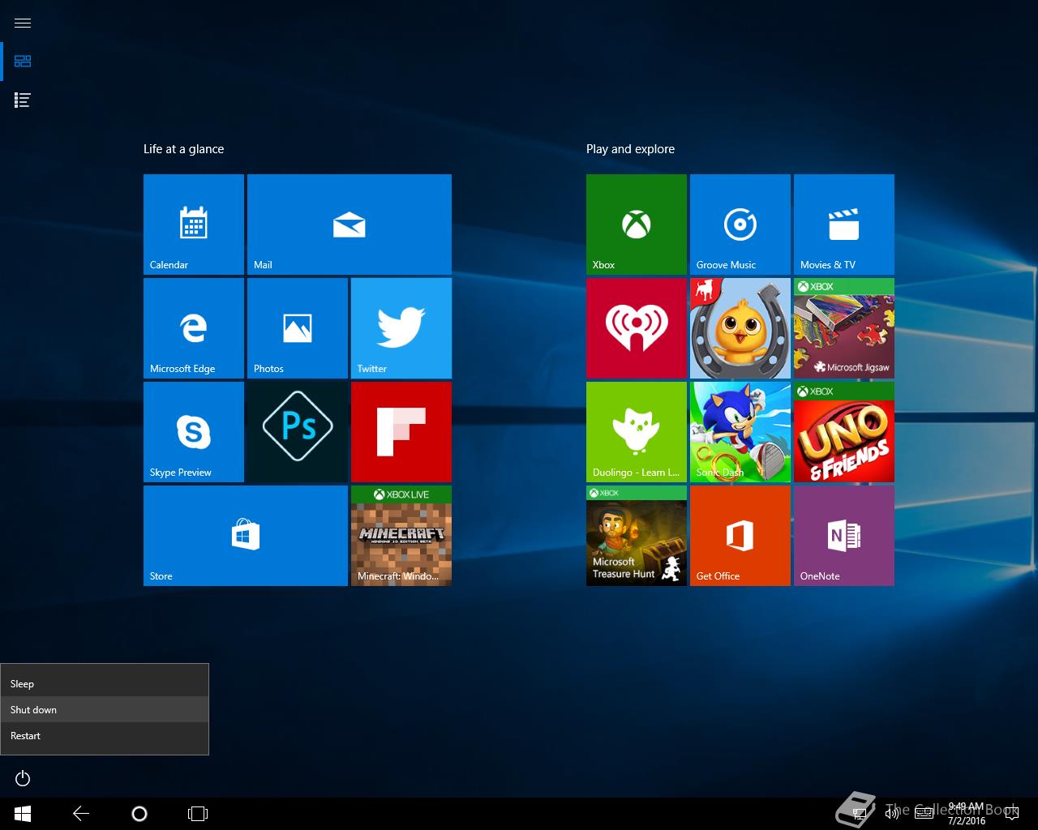Viewport: 1038px width, 830px height.
Task: Open the Store tile
Action: tap(246, 536)
